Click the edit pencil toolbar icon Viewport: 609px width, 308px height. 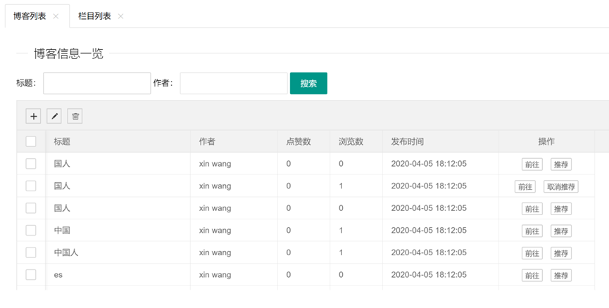(x=54, y=116)
